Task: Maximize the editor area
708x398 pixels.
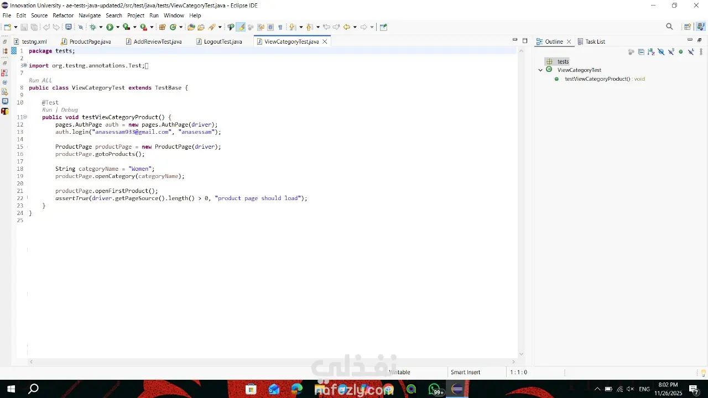Action: coord(525,40)
